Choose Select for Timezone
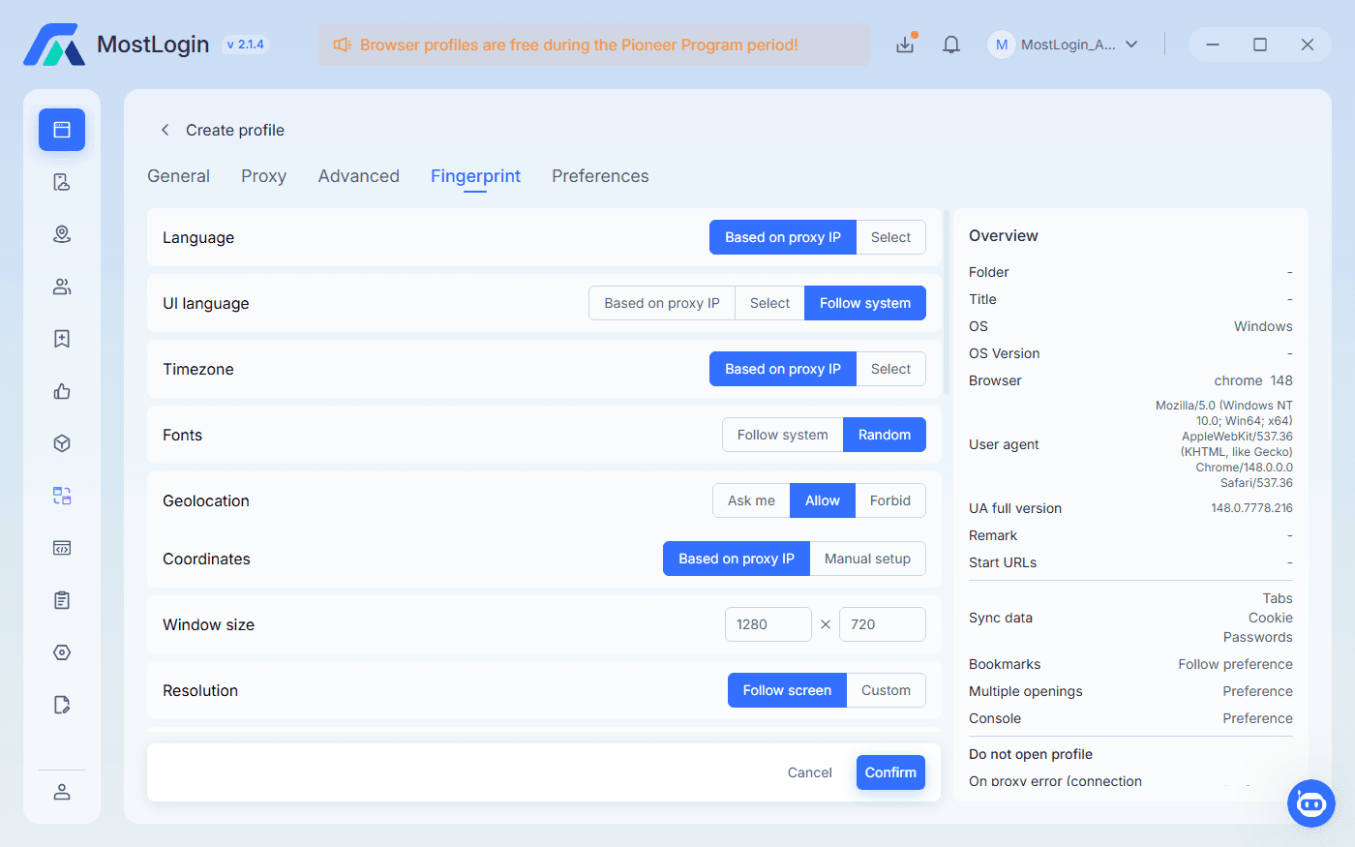 click(890, 369)
